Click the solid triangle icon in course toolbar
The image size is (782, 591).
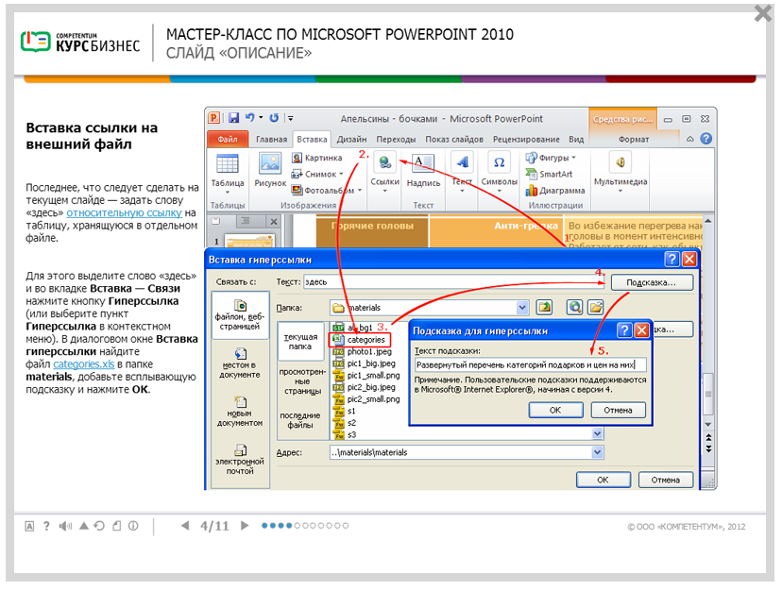pos(84,525)
